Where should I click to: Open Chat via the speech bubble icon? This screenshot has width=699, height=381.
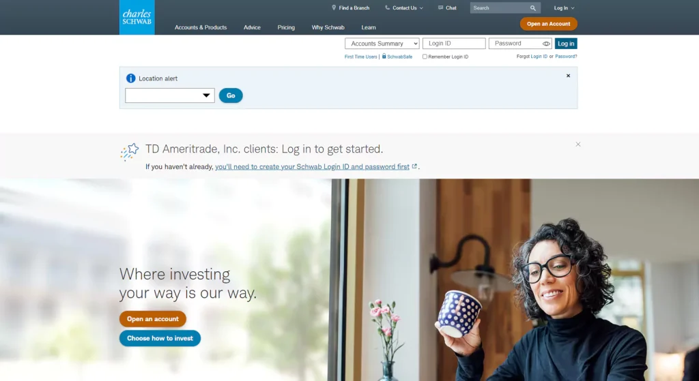pyautogui.click(x=440, y=7)
